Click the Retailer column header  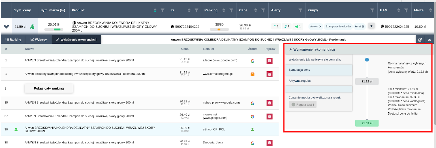[x=208, y=49]
